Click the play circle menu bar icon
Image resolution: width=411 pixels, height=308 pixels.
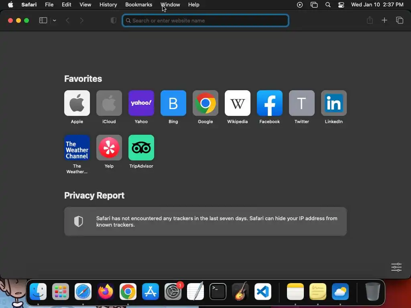(299, 5)
